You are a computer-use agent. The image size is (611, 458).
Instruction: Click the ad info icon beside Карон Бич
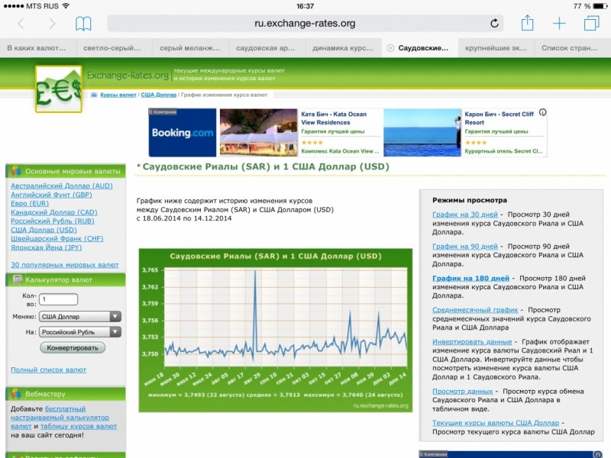pos(542,113)
